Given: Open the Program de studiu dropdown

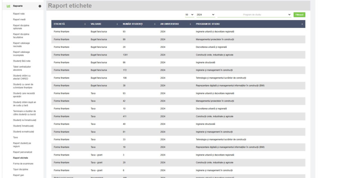Looking at the screenshot, I should [254, 15].
